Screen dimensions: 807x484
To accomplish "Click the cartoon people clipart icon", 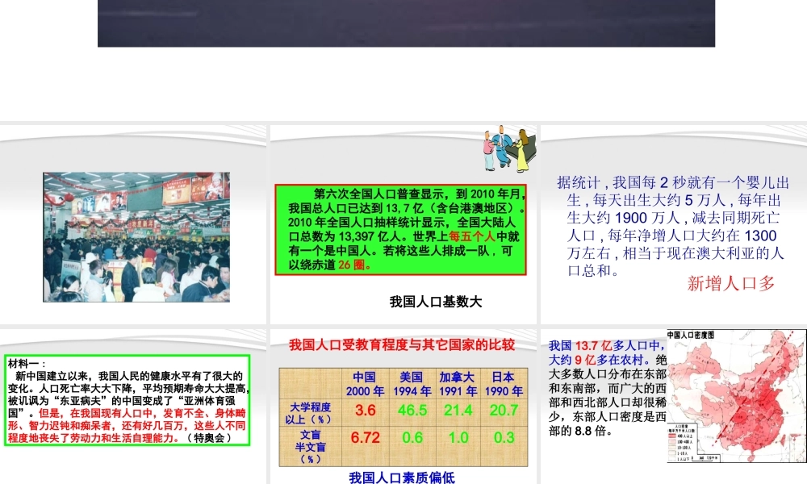I will 509,148.
